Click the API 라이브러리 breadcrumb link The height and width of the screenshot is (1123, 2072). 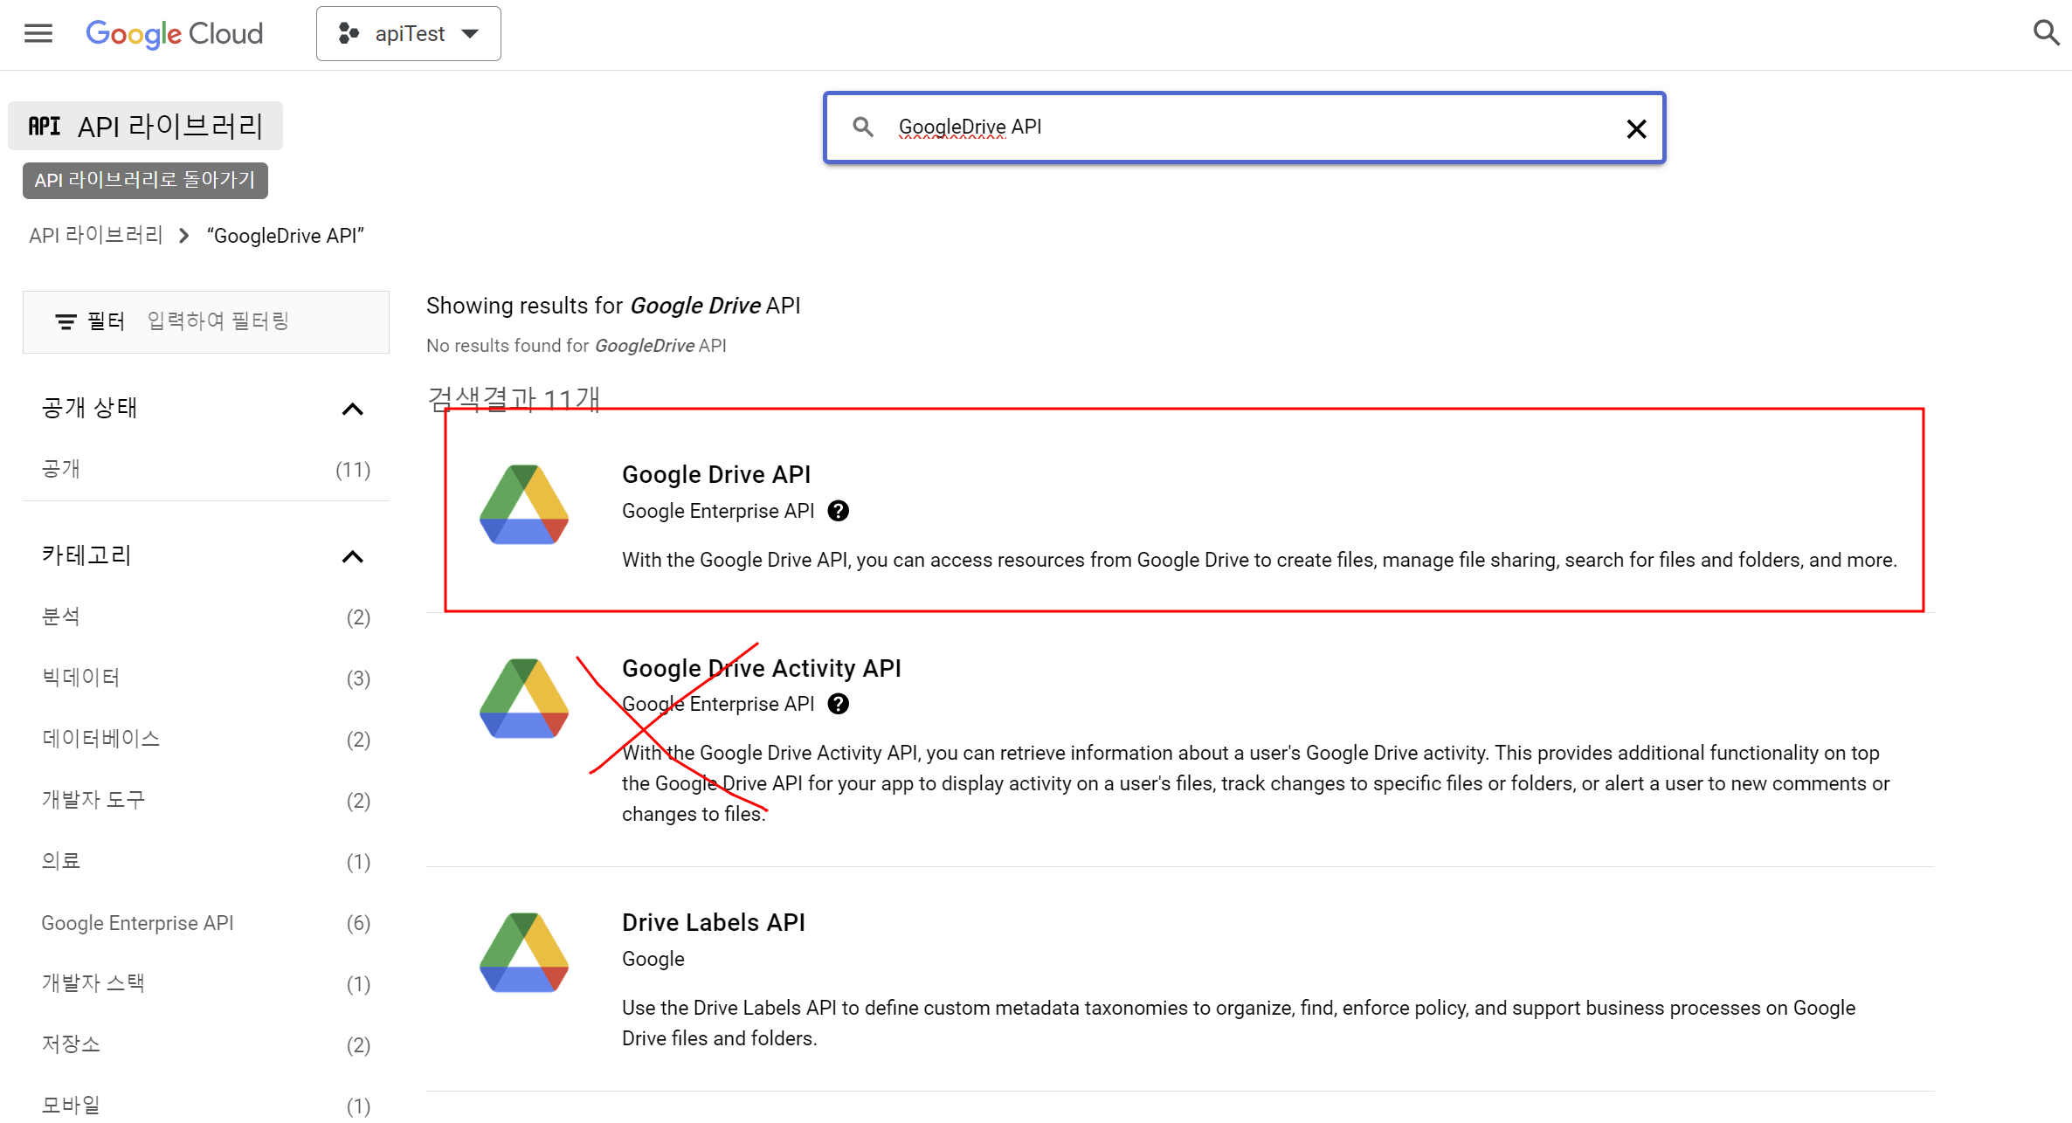pyautogui.click(x=96, y=236)
